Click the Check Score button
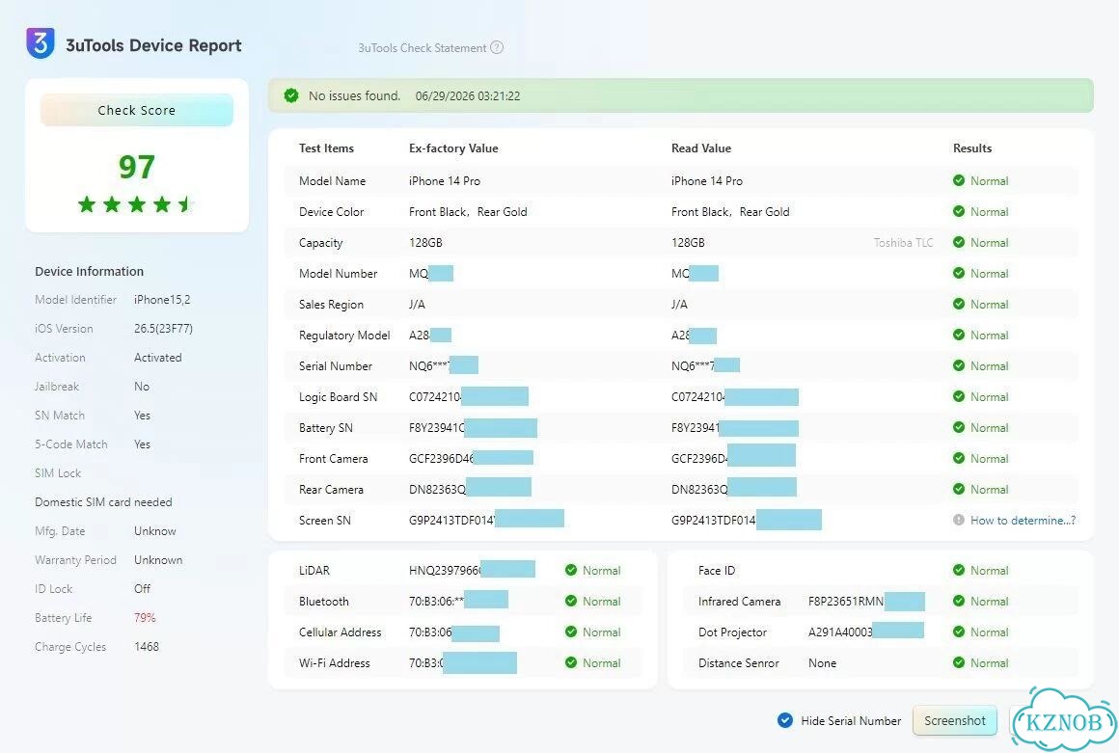The image size is (1119, 753). point(136,110)
